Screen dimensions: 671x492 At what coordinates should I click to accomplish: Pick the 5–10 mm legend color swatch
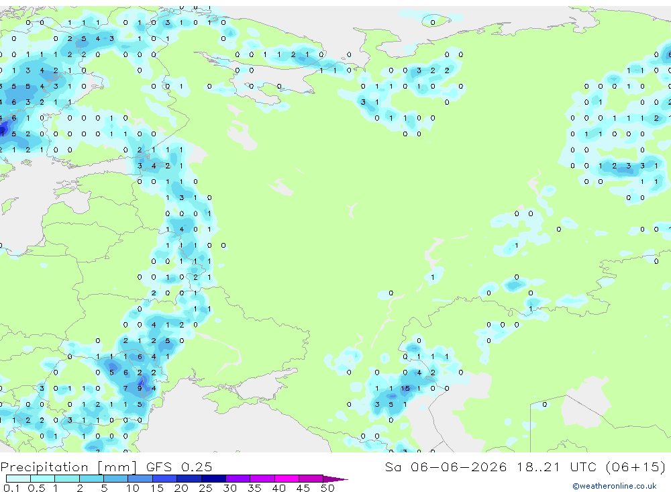tap(116, 479)
